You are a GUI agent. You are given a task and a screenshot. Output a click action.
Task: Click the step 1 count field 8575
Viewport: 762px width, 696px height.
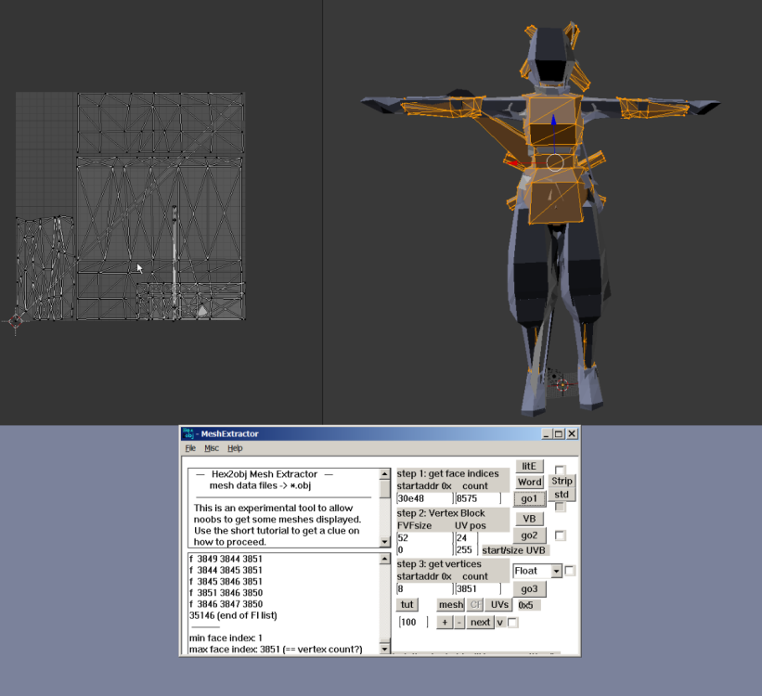(x=478, y=498)
